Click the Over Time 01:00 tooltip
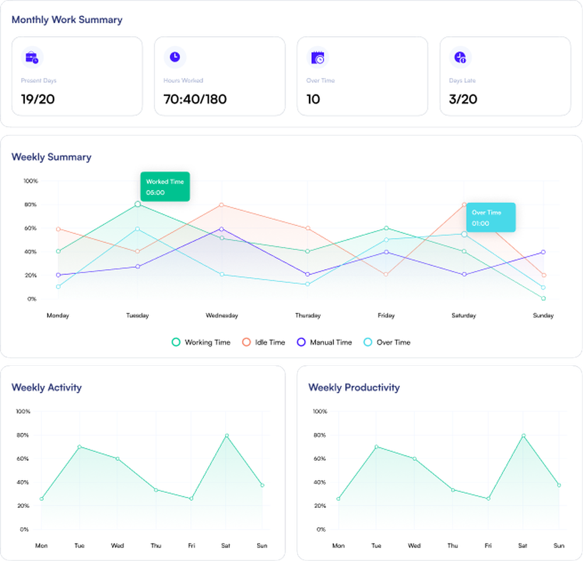Screen dimensions: 583x561 [491, 217]
